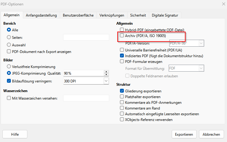Viewport: 227px width, 142px height.
Task: Enable Archiv (PDF/A, ISO 19005) checkbox
Action: [x=122, y=36]
